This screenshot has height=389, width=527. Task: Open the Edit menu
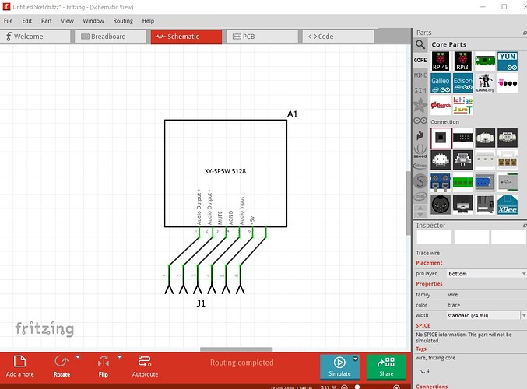point(27,21)
